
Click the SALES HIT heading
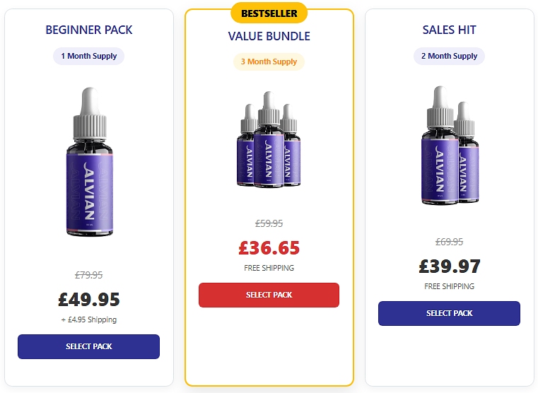(449, 30)
